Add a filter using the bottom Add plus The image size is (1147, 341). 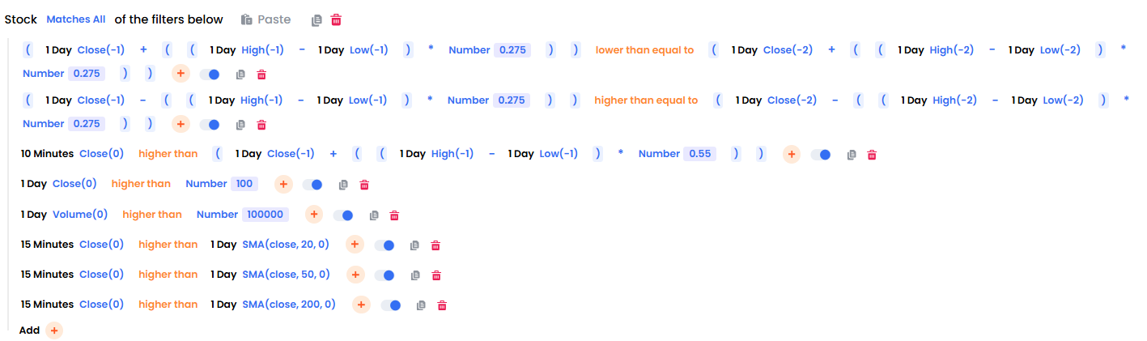pos(53,330)
